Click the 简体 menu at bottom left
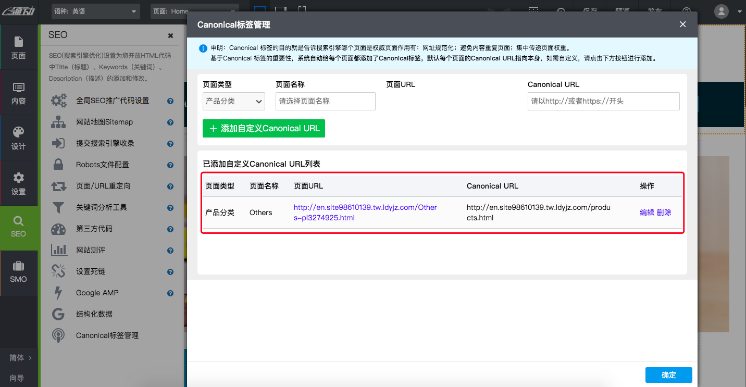The image size is (746, 387). pyautogui.click(x=19, y=357)
